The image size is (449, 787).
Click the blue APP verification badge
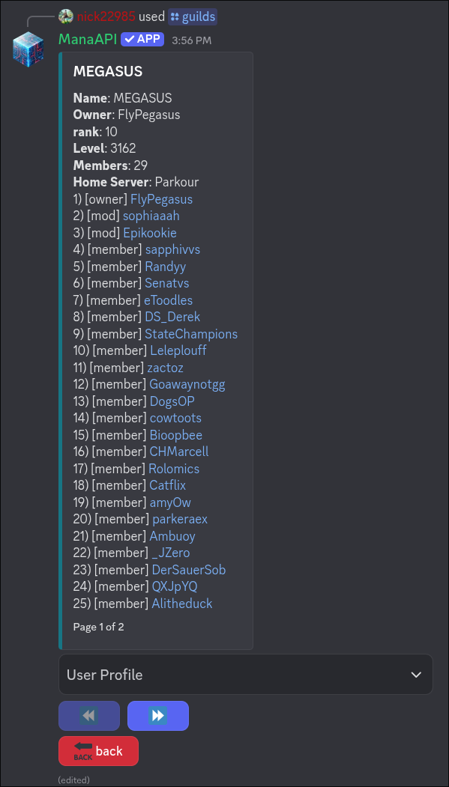point(142,39)
